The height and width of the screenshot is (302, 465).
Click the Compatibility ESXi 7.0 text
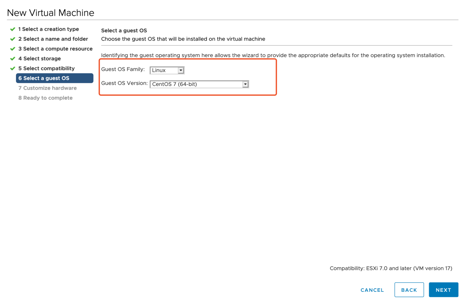coord(390,268)
